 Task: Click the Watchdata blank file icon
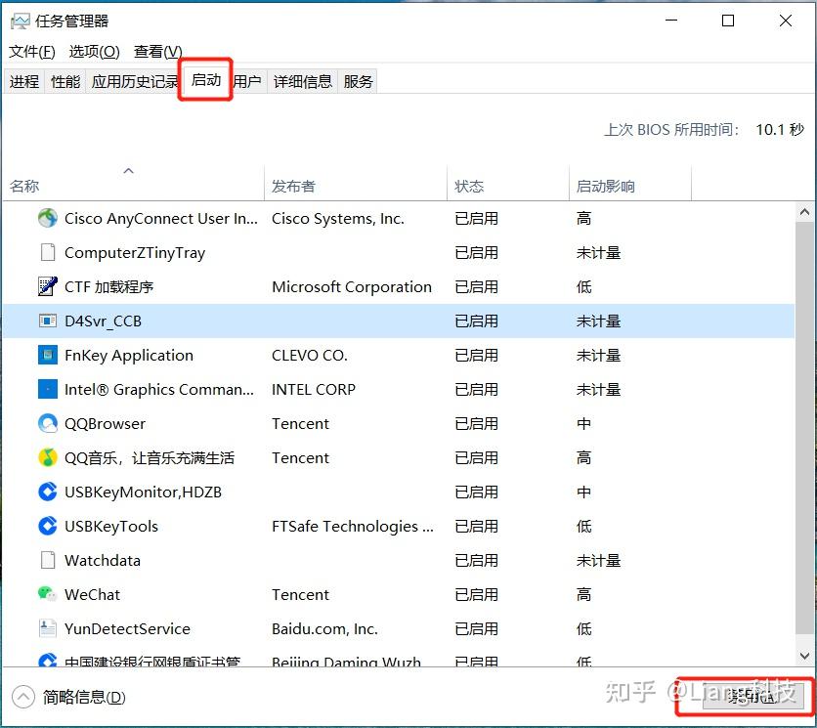[48, 561]
